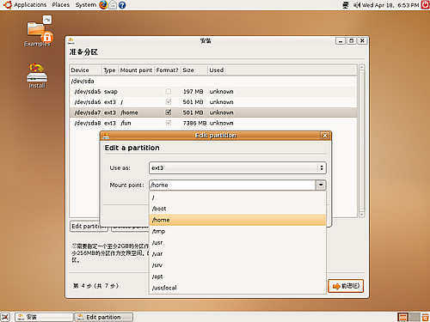Select the /dev/sda disk row
This screenshot has width=430, height=322.
[x=213, y=81]
